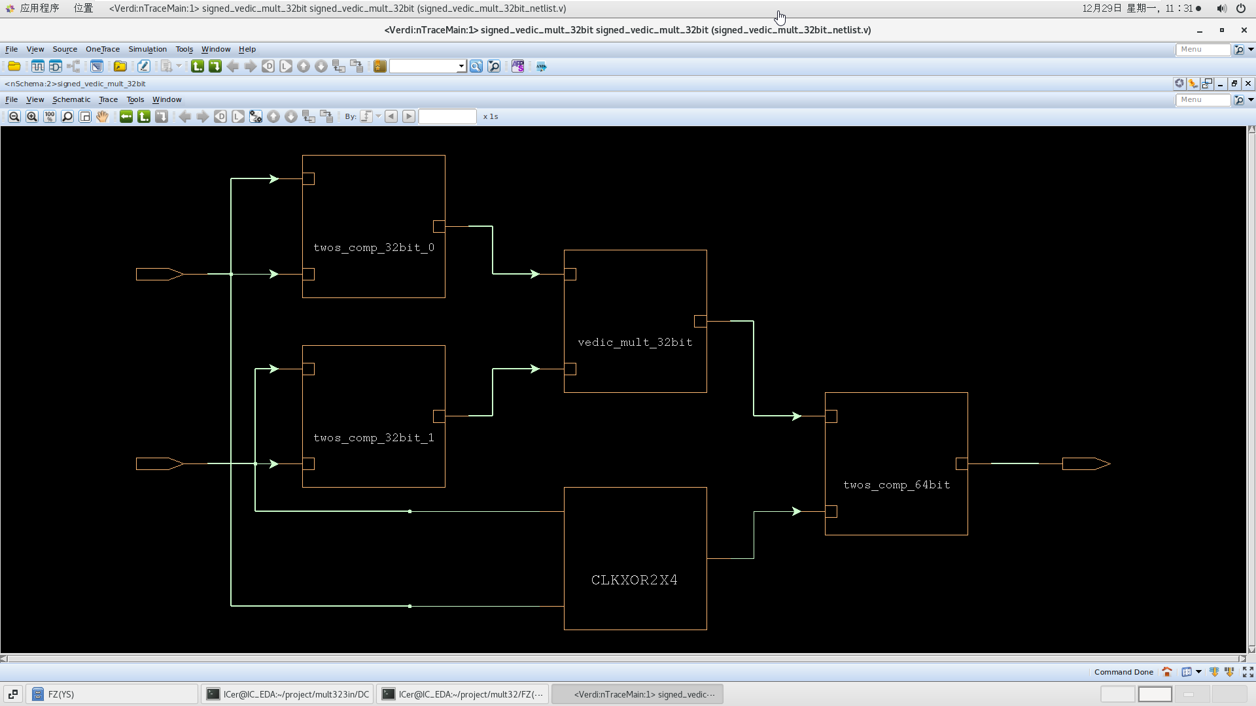Expand the signal search combo box arrow
This screenshot has width=1256, height=706.
[x=461, y=66]
